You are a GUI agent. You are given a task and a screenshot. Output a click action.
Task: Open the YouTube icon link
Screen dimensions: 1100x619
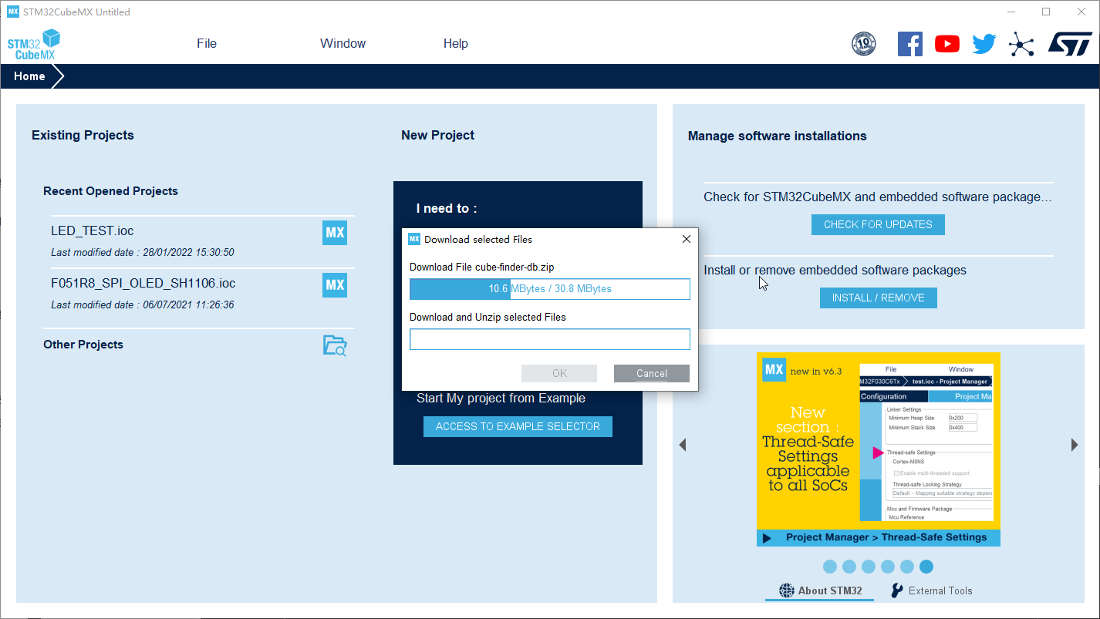click(x=947, y=44)
